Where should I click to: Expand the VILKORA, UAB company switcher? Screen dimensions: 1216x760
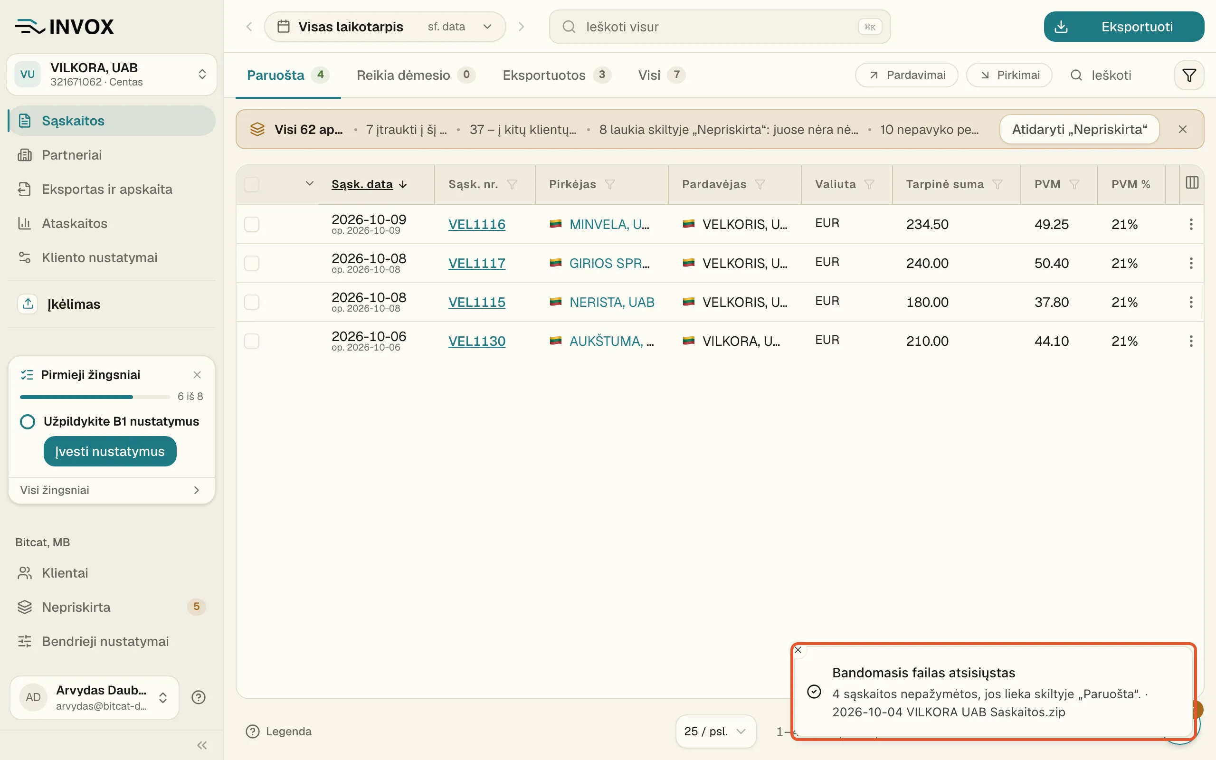point(112,75)
